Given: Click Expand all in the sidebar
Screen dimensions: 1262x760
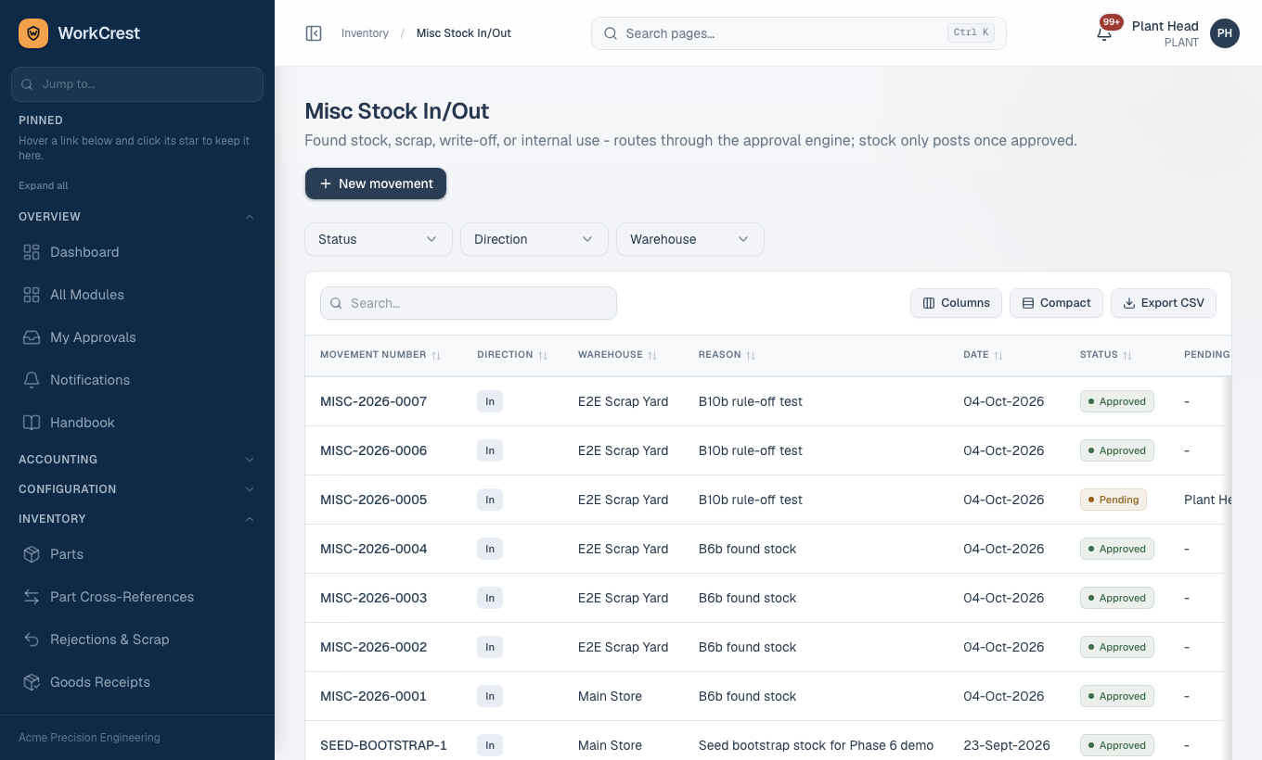Looking at the screenshot, I should pyautogui.click(x=44, y=185).
